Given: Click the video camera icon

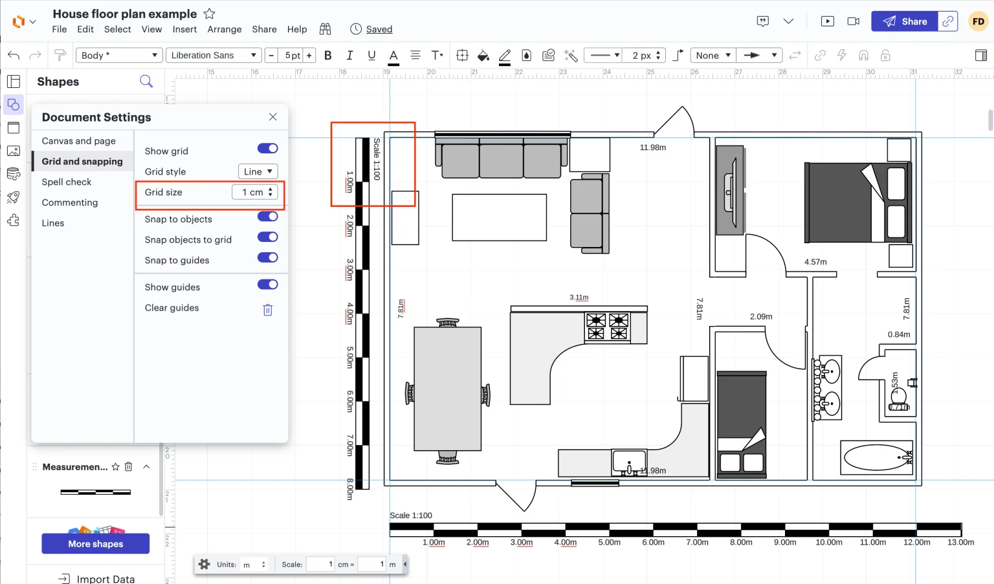Looking at the screenshot, I should pyautogui.click(x=854, y=21).
